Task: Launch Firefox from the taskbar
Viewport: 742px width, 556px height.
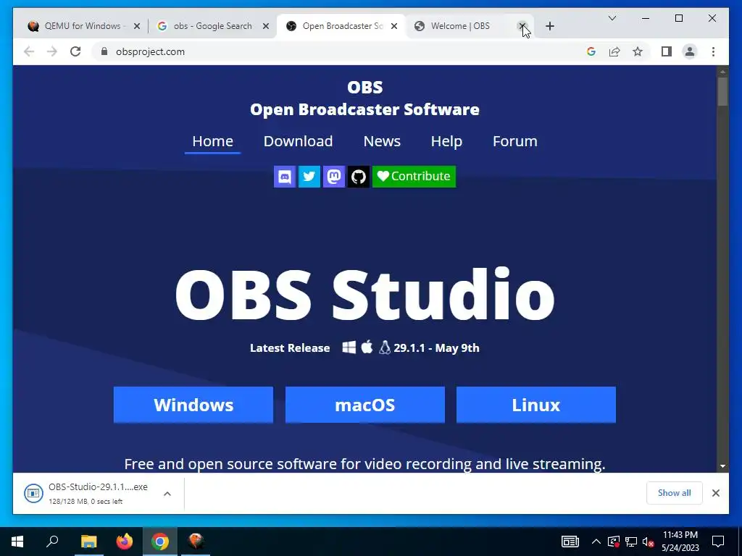Action: (125, 542)
